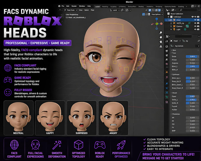Open the Local transform orientation dropdown
The height and width of the screenshot is (161, 201).
point(115,10)
